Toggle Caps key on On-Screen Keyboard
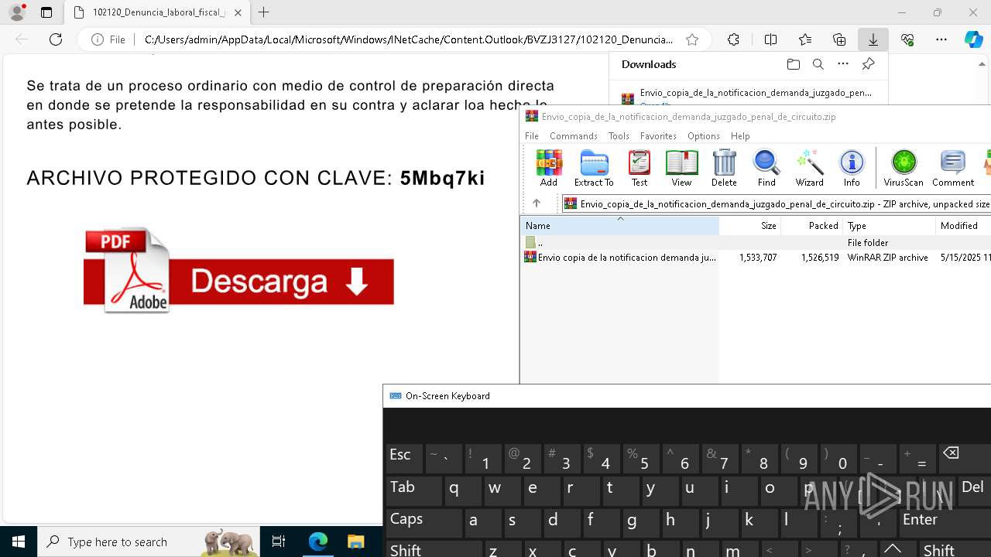Viewport: 991px width, 557px height. point(423,523)
